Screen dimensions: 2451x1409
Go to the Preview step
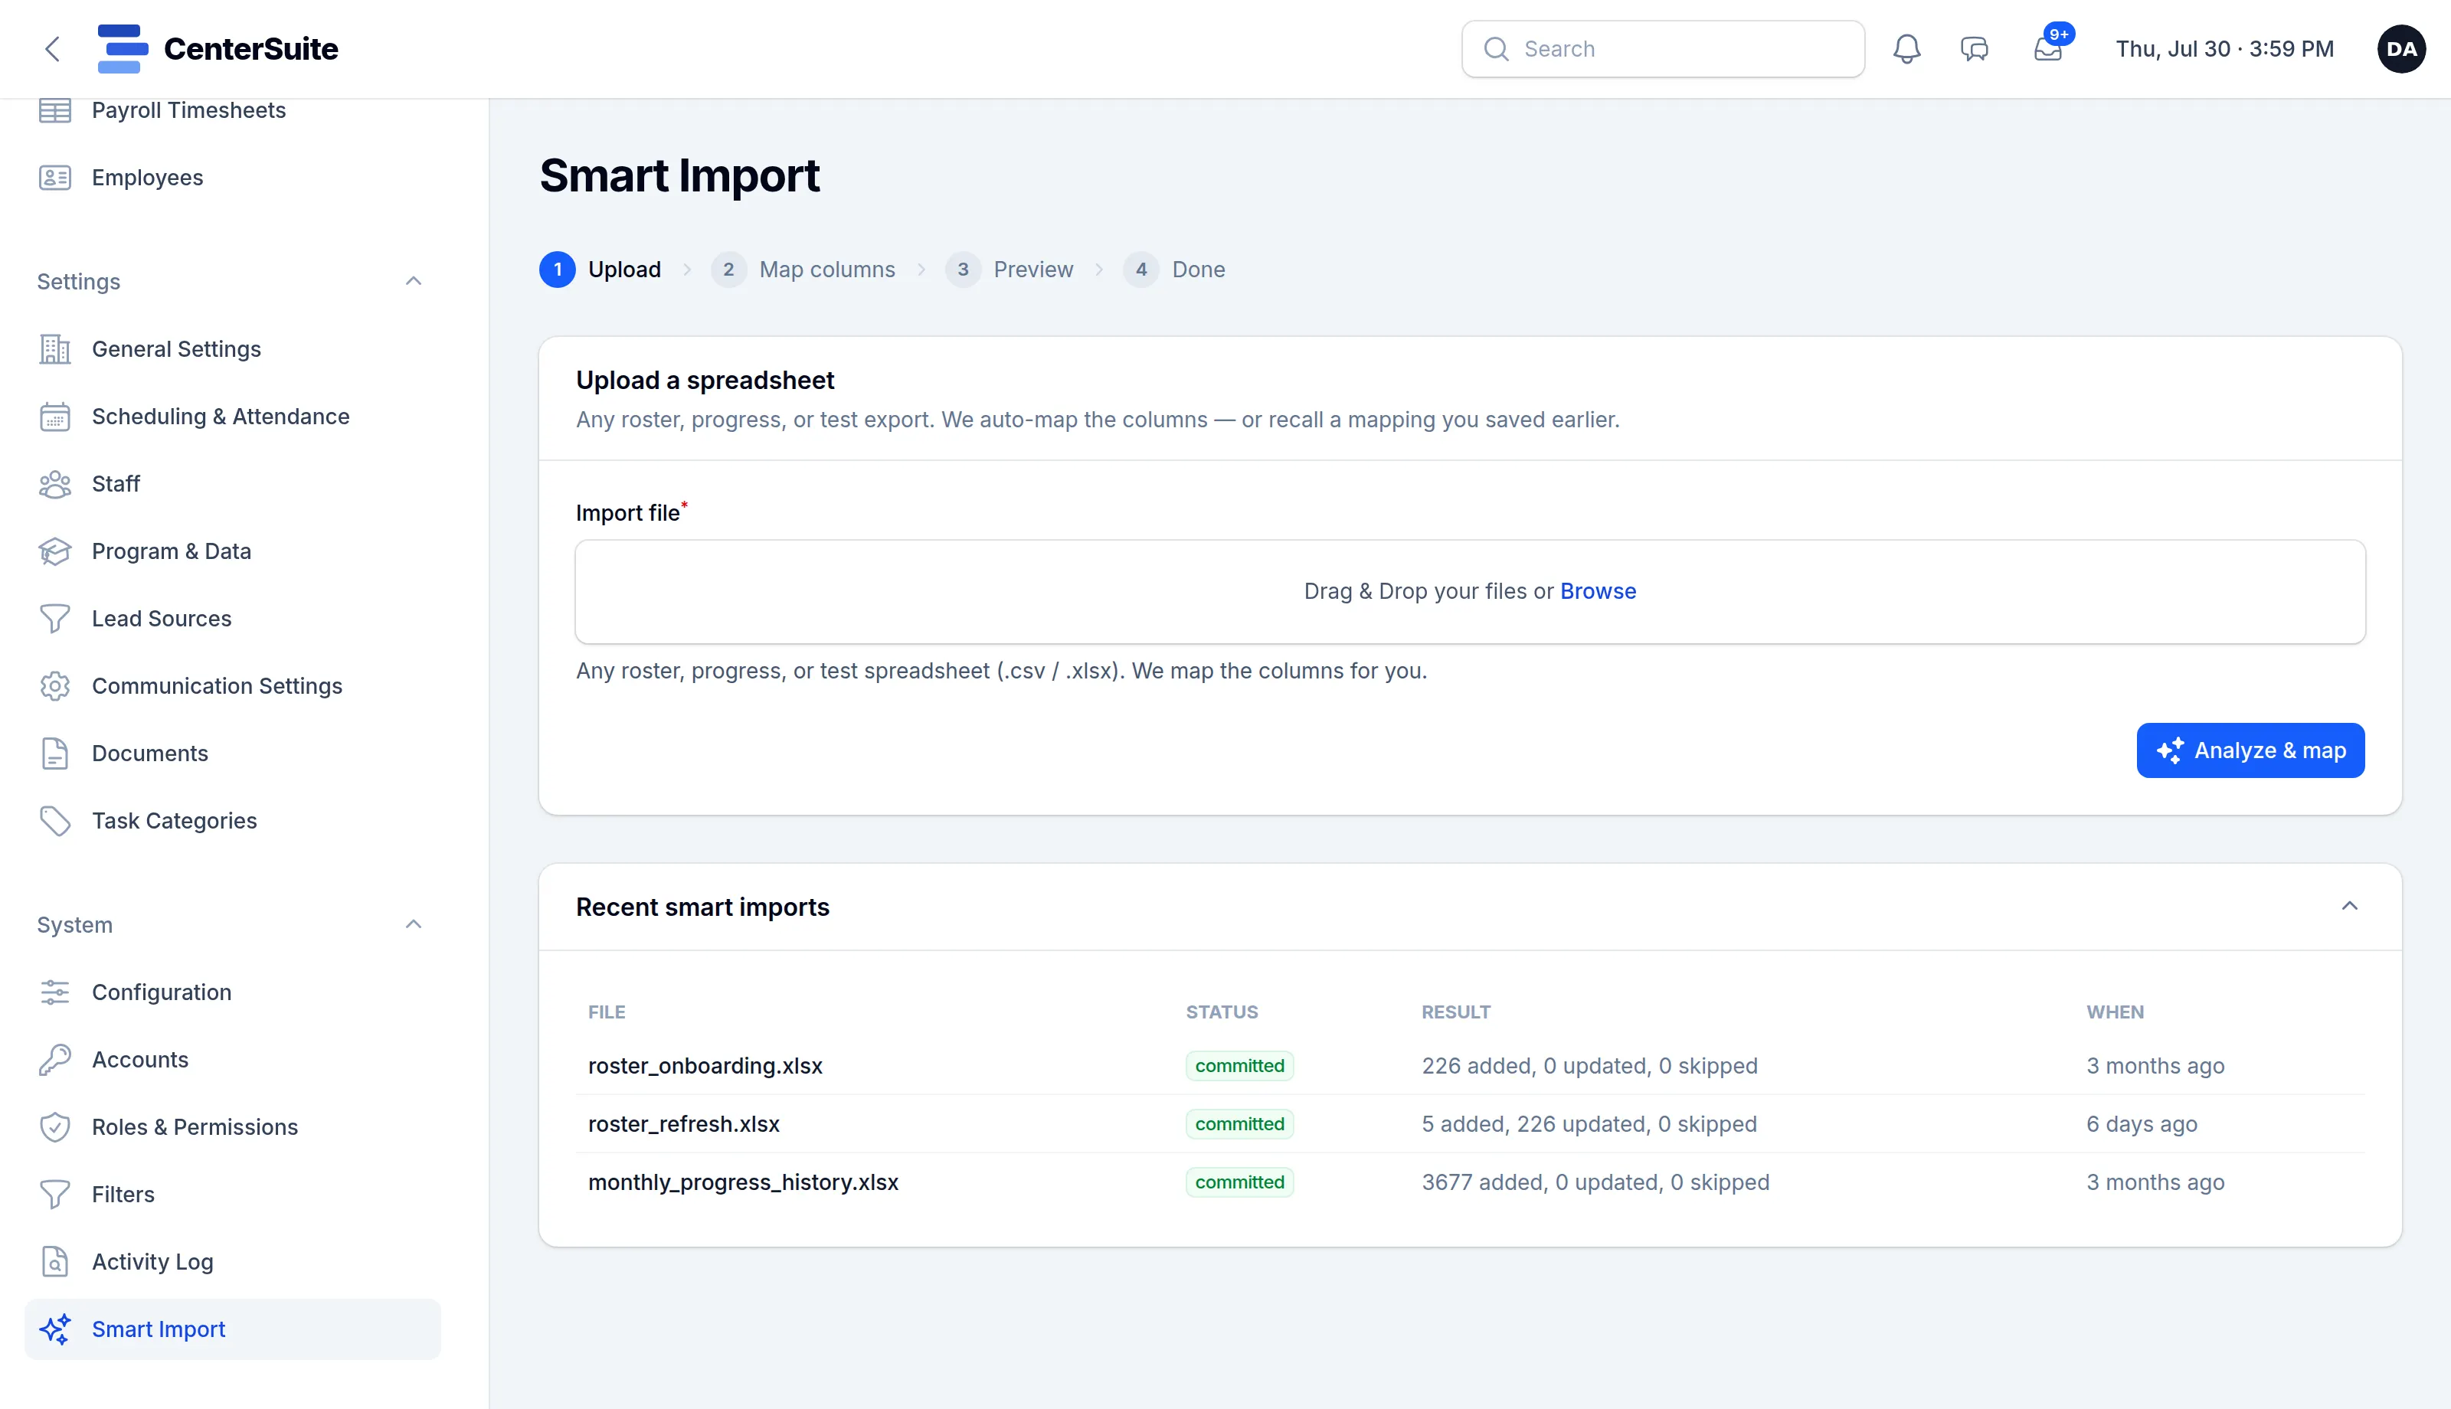(x=1010, y=270)
